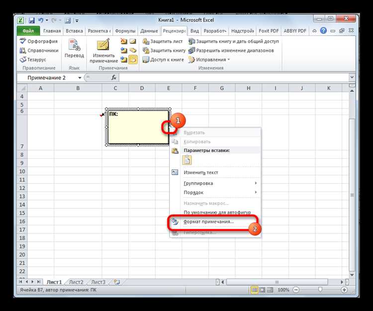Open the Name Box dropdown arrow
373x311 pixels.
tap(80, 78)
